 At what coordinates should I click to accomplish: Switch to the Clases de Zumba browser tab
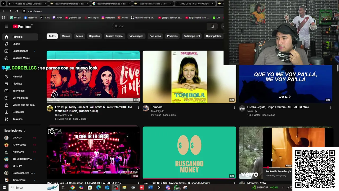tap(27, 4)
